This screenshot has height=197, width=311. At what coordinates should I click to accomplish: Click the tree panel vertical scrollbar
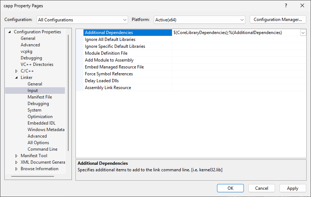pos(68,93)
